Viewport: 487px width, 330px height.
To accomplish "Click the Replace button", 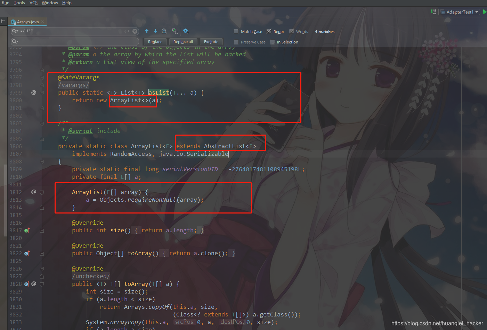I will pos(155,42).
